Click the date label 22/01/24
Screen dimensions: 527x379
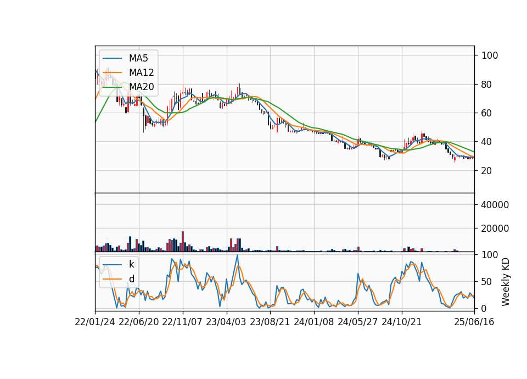95,322
